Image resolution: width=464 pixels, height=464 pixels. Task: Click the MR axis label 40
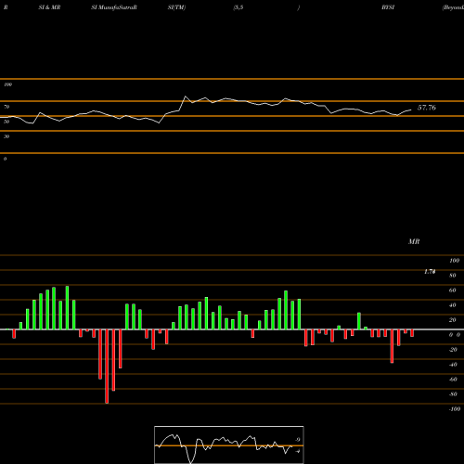coord(453,305)
